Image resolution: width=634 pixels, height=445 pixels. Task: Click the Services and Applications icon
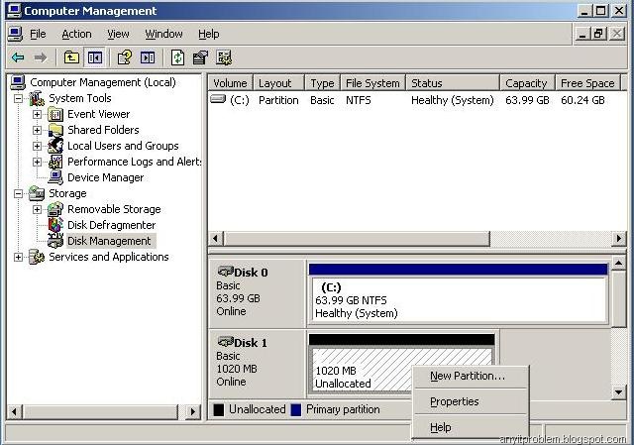[x=37, y=257]
